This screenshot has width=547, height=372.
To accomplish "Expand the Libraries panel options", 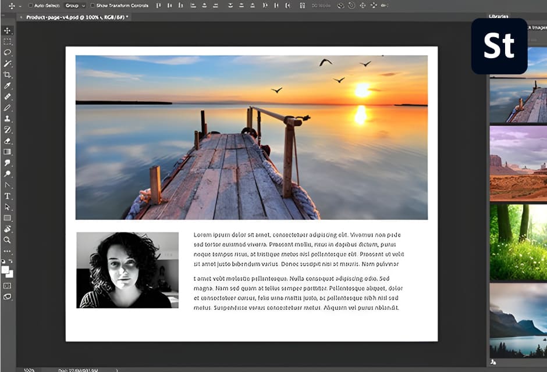I will click(541, 16).
